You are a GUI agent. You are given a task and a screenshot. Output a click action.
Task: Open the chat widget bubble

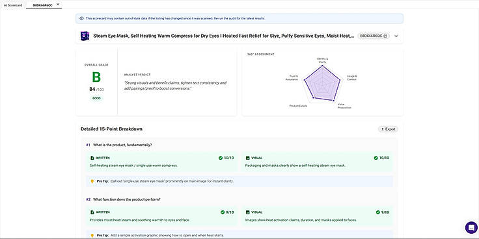[471, 227]
